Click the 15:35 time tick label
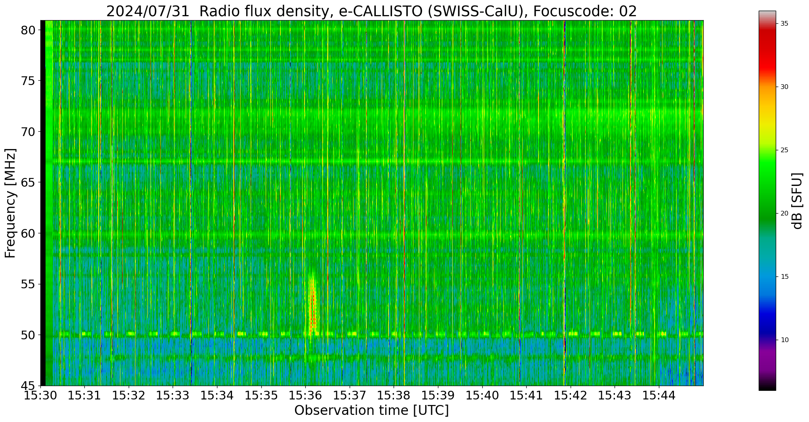This screenshot has width=809, height=422. (261, 395)
